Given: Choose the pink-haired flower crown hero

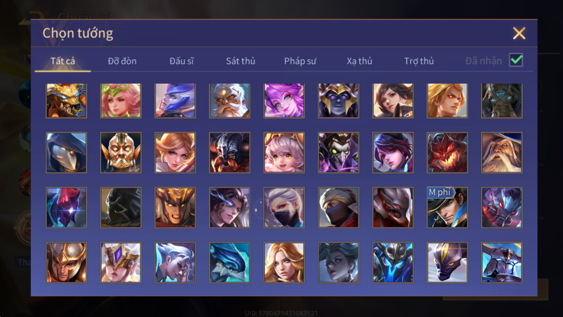Looking at the screenshot, I should (121, 101).
